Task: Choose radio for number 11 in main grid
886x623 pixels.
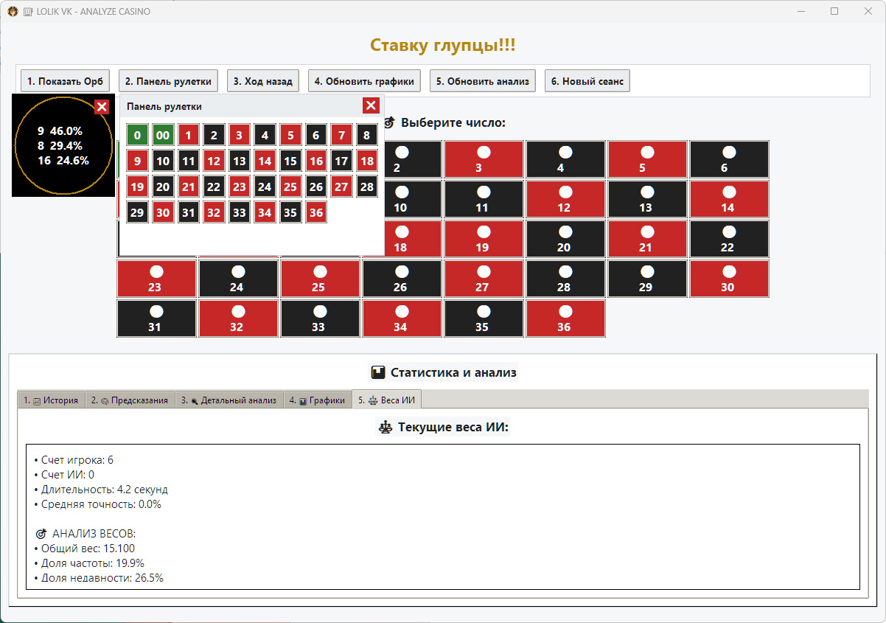Action: [x=484, y=192]
